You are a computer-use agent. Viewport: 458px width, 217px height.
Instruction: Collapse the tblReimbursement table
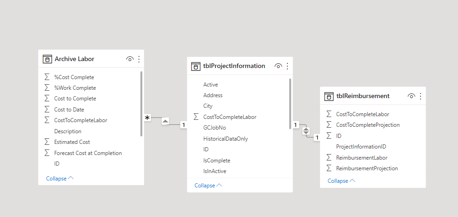341,181
